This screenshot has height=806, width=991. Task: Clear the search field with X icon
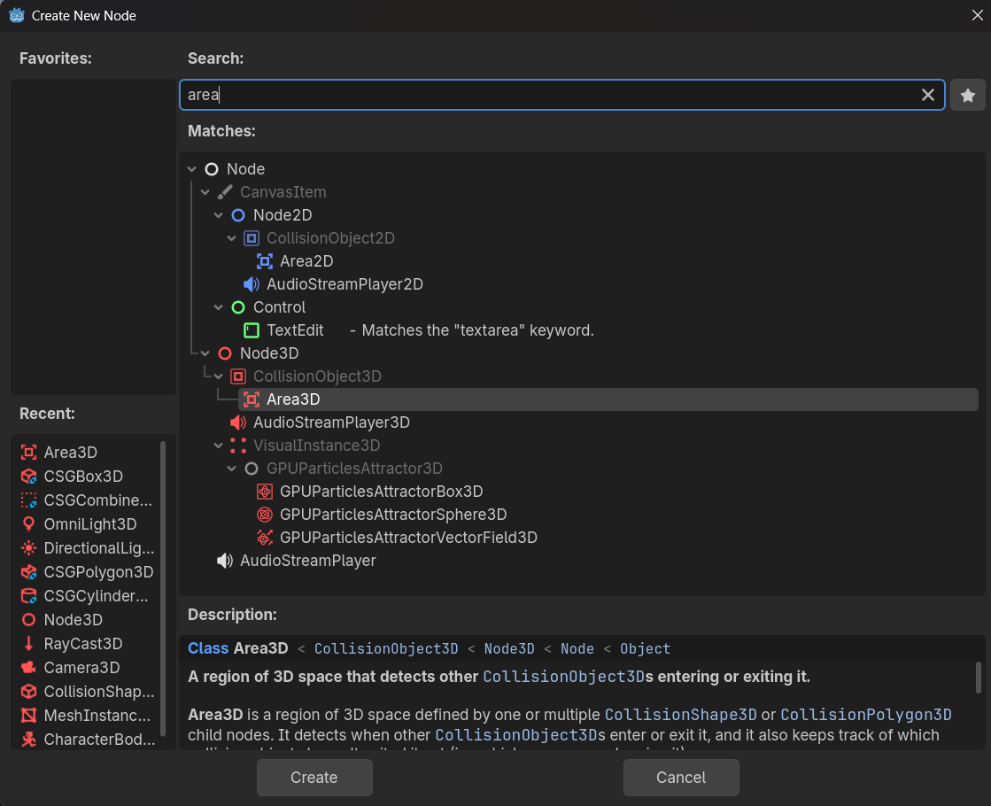pyautogui.click(x=927, y=95)
